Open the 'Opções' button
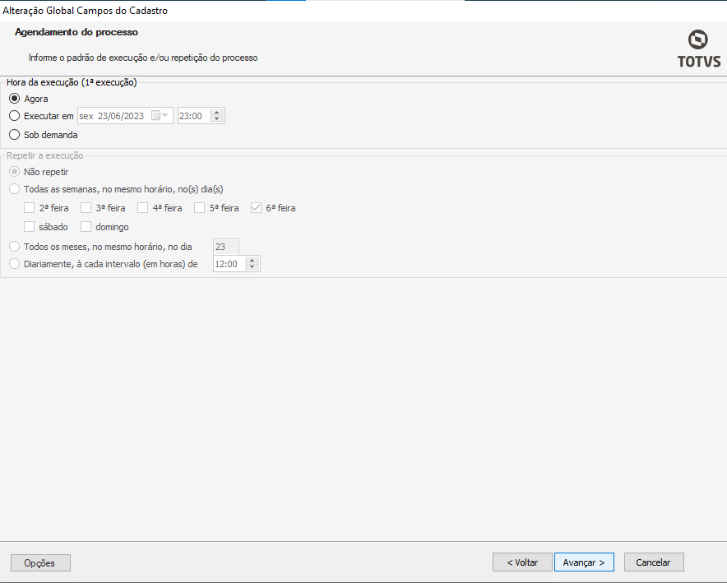Screen dimensions: 727x583 40,563
